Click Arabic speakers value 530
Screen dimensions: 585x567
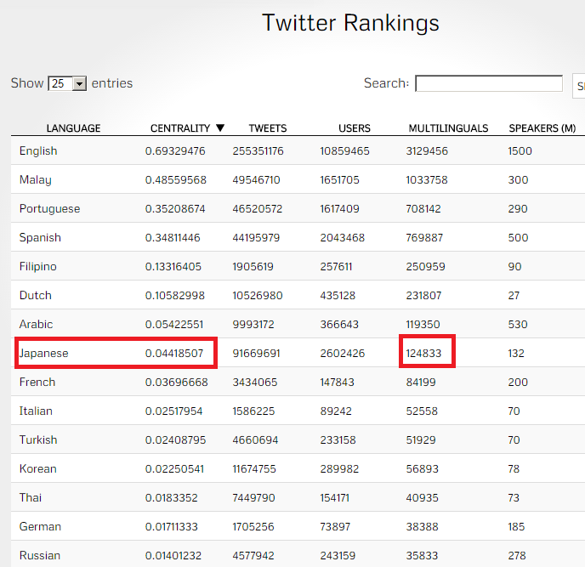[x=518, y=325]
